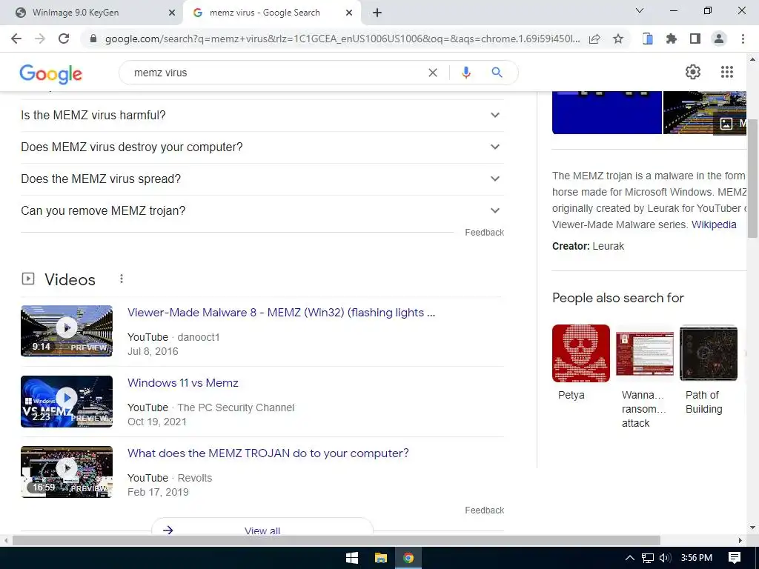Share this page icon in address bar

tap(594, 39)
